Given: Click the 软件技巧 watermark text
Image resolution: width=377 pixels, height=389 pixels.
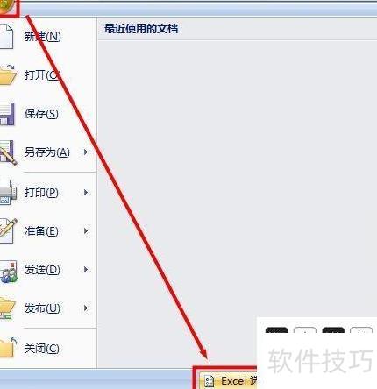Looking at the screenshot, I should click(x=320, y=360).
